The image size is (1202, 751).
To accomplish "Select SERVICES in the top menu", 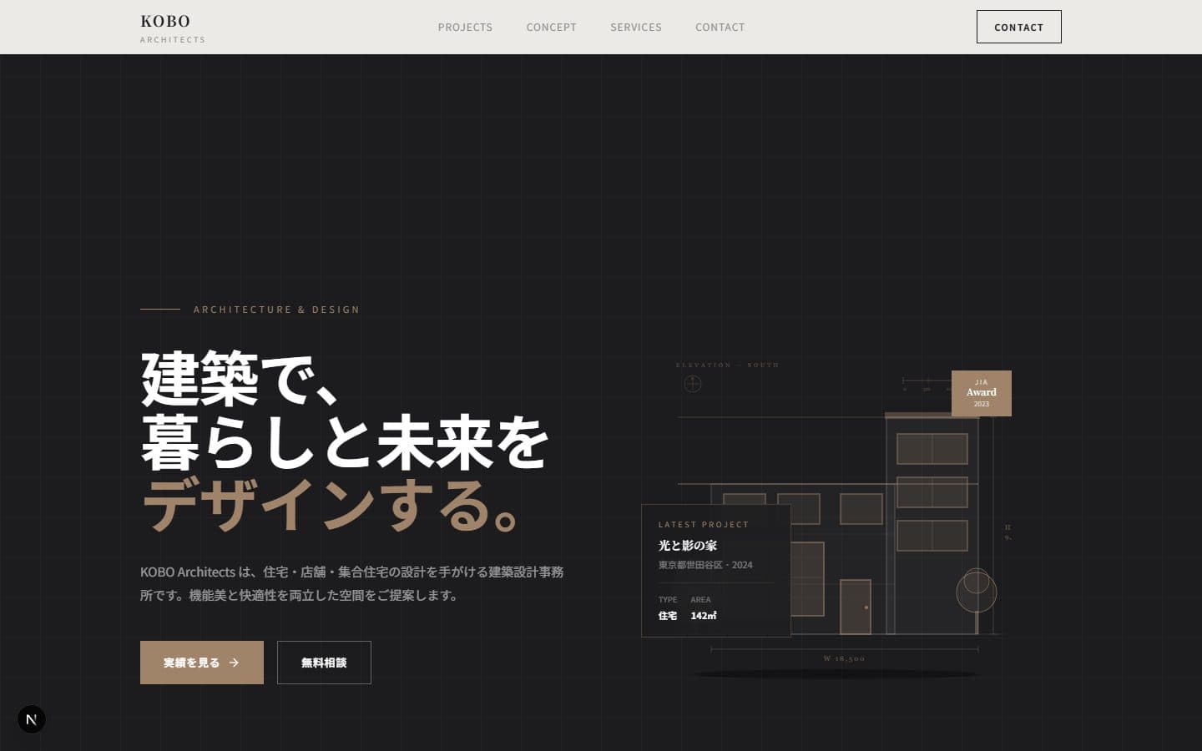I will [x=635, y=28].
